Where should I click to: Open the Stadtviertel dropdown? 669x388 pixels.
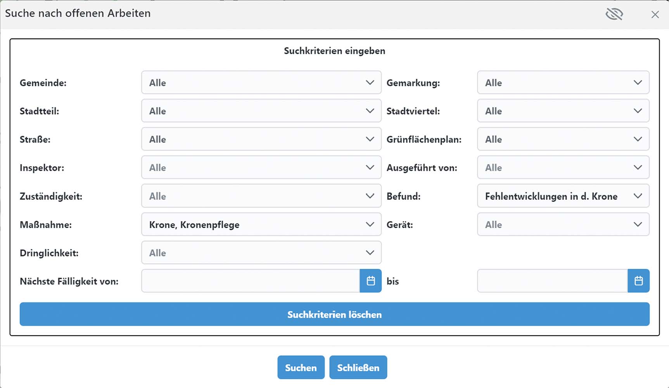pos(563,111)
